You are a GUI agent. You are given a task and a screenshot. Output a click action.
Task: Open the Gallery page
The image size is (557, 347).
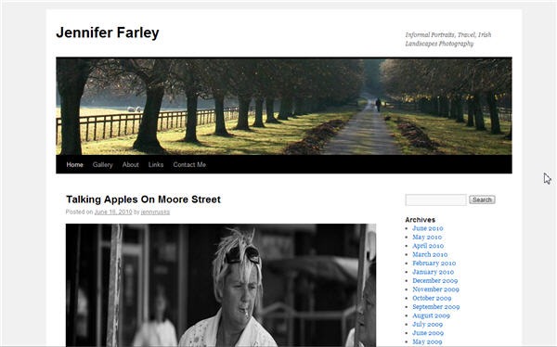[103, 165]
